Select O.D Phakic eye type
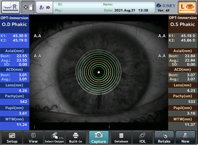Image resolution: width=198 pixels, height=145 pixels. (14, 25)
